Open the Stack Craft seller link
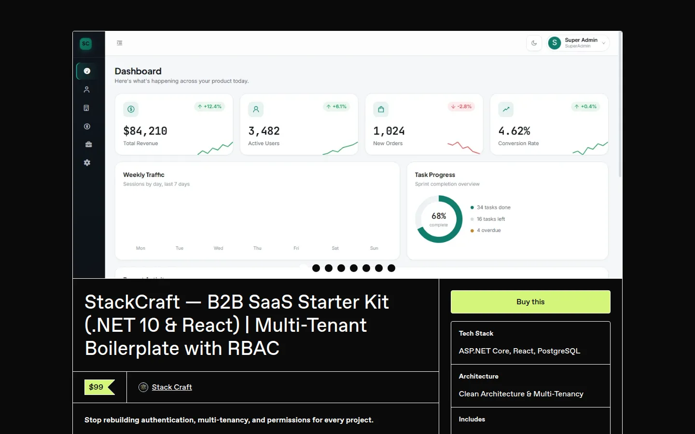 pos(172,387)
